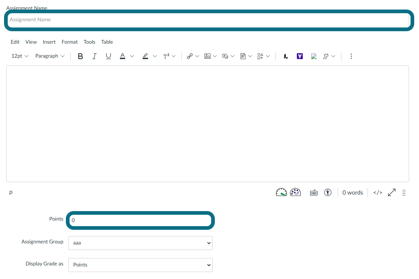Screen dimensions: 419x279
Task: Click the paint palette gauge icon
Action: pos(295,192)
